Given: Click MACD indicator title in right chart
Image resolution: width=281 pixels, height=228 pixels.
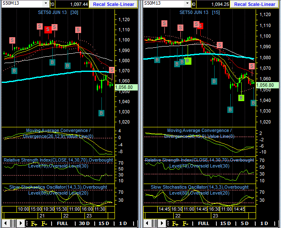Looking at the screenshot, I should point(199,133).
